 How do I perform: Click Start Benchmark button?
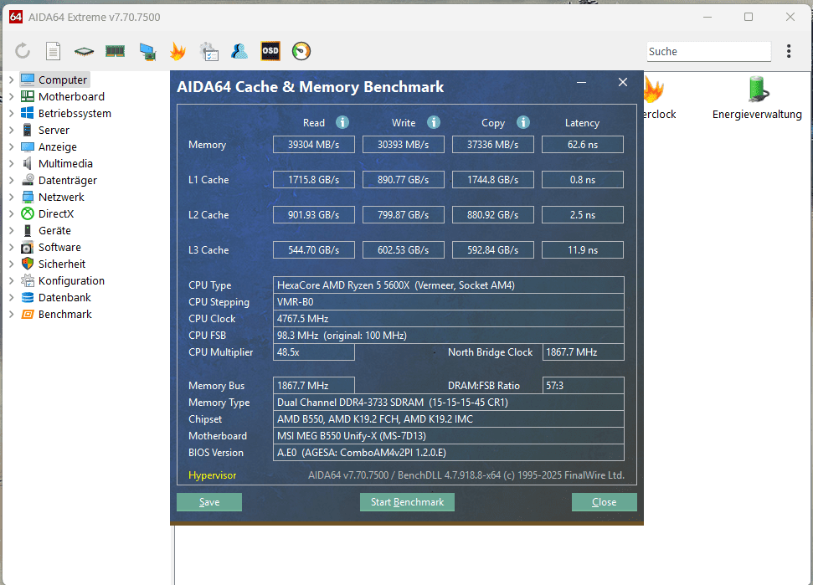pyautogui.click(x=407, y=502)
